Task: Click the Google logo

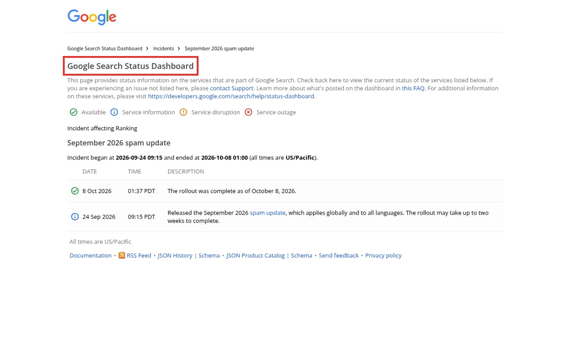Action: (92, 17)
